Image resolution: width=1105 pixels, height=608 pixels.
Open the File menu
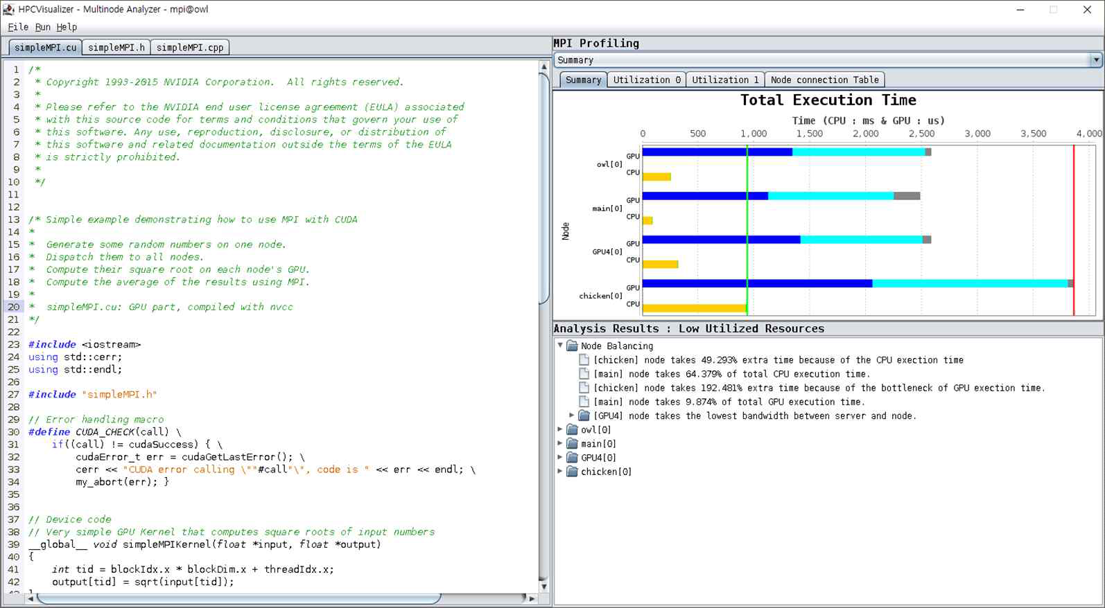pos(18,27)
